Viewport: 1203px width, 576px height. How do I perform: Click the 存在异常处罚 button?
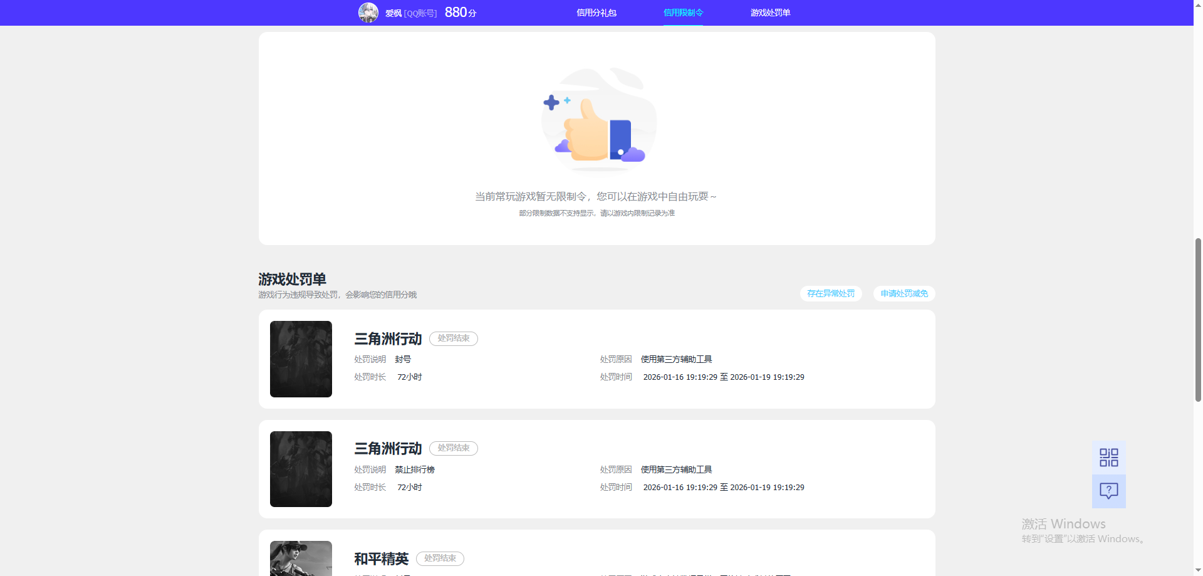pyautogui.click(x=830, y=293)
